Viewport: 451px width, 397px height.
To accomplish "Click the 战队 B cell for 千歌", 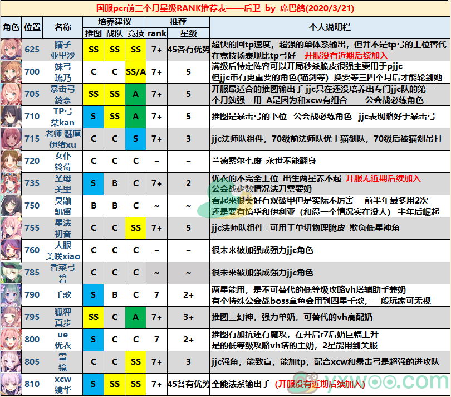I will pyautogui.click(x=115, y=295).
